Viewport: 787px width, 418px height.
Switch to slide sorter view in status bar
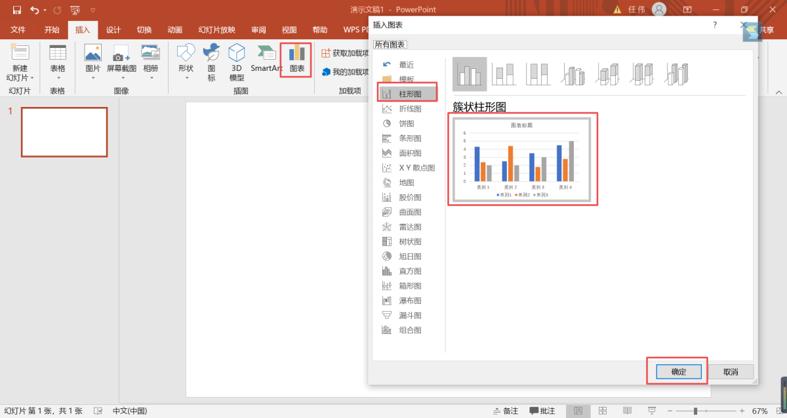coord(603,411)
